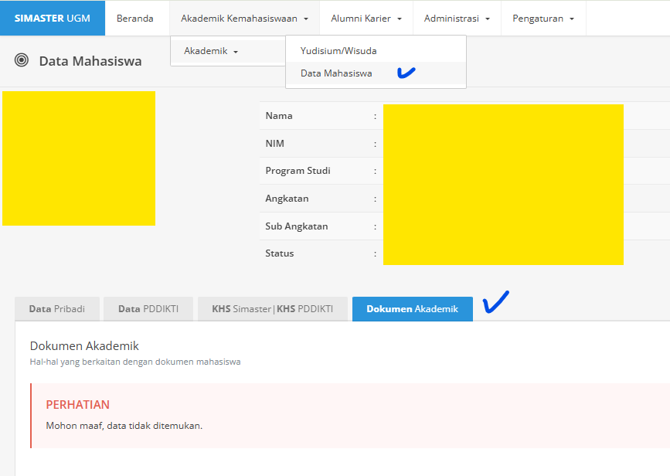
Task: Click the student photo placeholder
Action: pyautogui.click(x=79, y=158)
